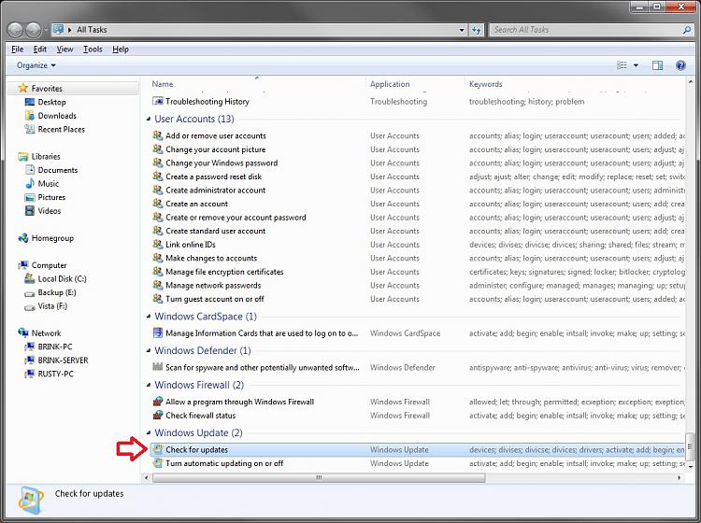Click Windows Defender scan for spyware icon
The width and height of the screenshot is (701, 523).
pyautogui.click(x=157, y=367)
